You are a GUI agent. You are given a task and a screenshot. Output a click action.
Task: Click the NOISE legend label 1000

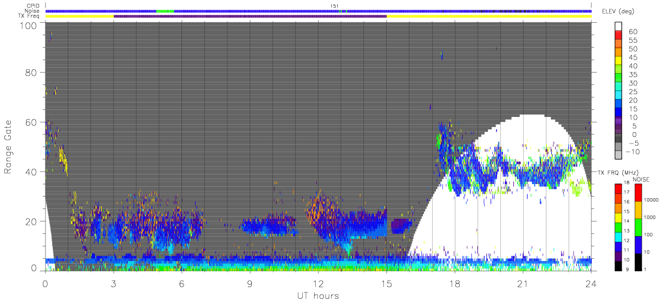(x=650, y=217)
